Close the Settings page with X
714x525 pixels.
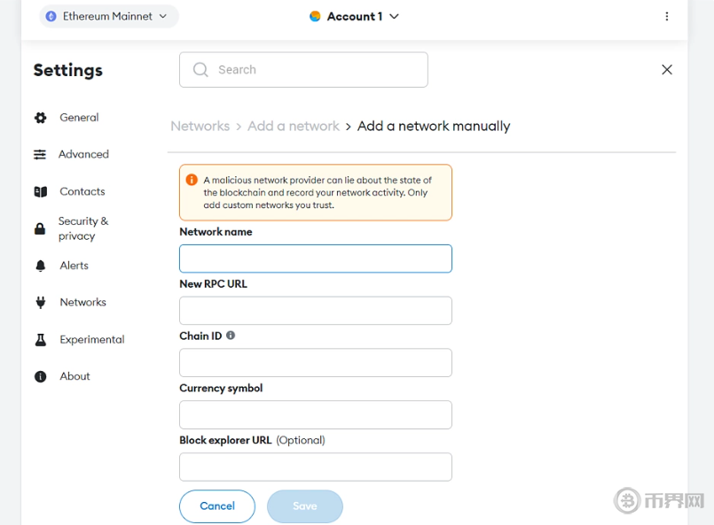pos(667,70)
